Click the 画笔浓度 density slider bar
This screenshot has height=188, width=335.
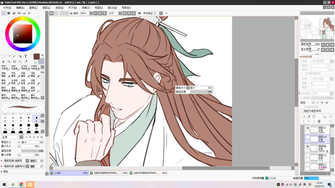pos(32,151)
